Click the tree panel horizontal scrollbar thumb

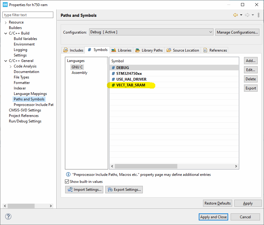21,206
